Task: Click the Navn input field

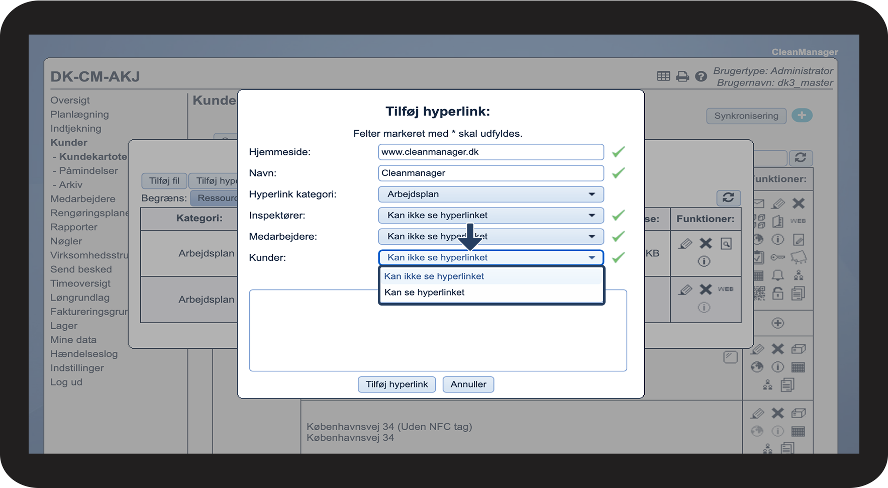Action: [x=491, y=173]
